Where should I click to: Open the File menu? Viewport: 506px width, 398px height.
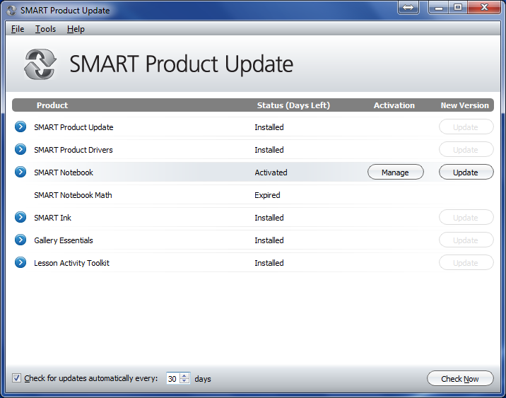pos(18,29)
